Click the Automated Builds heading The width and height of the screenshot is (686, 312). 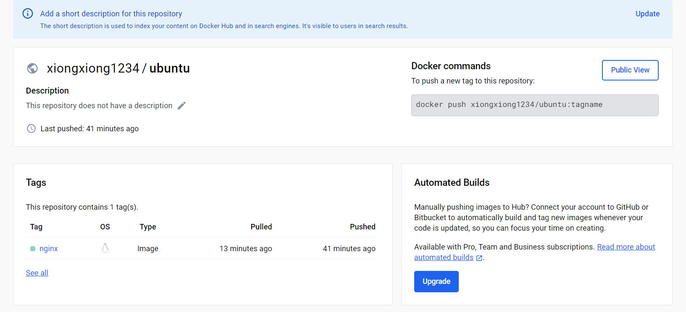pyautogui.click(x=452, y=182)
